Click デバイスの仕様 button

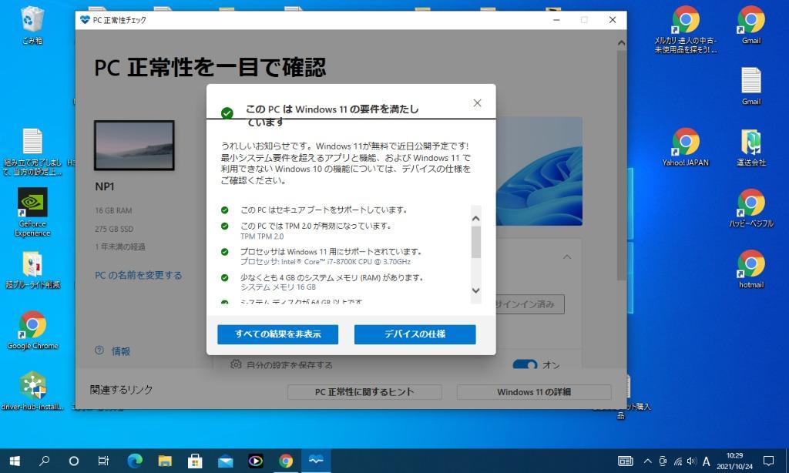click(x=415, y=334)
